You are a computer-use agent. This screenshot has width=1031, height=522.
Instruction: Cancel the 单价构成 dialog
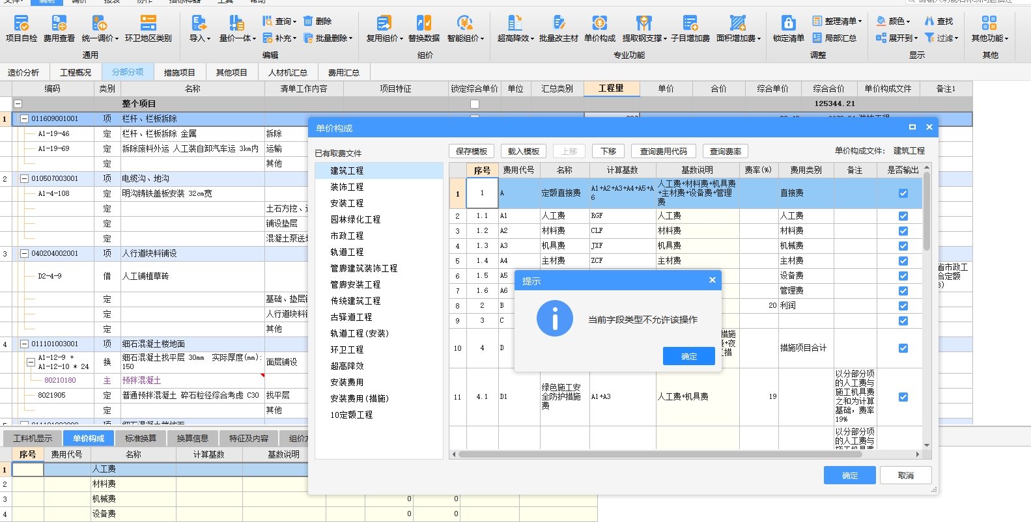(906, 476)
